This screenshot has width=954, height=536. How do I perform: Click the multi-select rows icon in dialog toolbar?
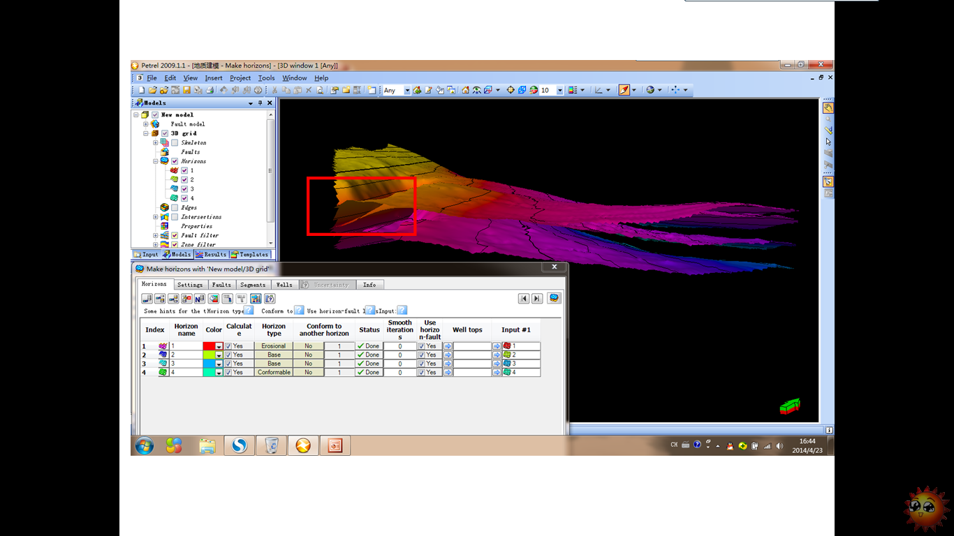[x=254, y=299]
